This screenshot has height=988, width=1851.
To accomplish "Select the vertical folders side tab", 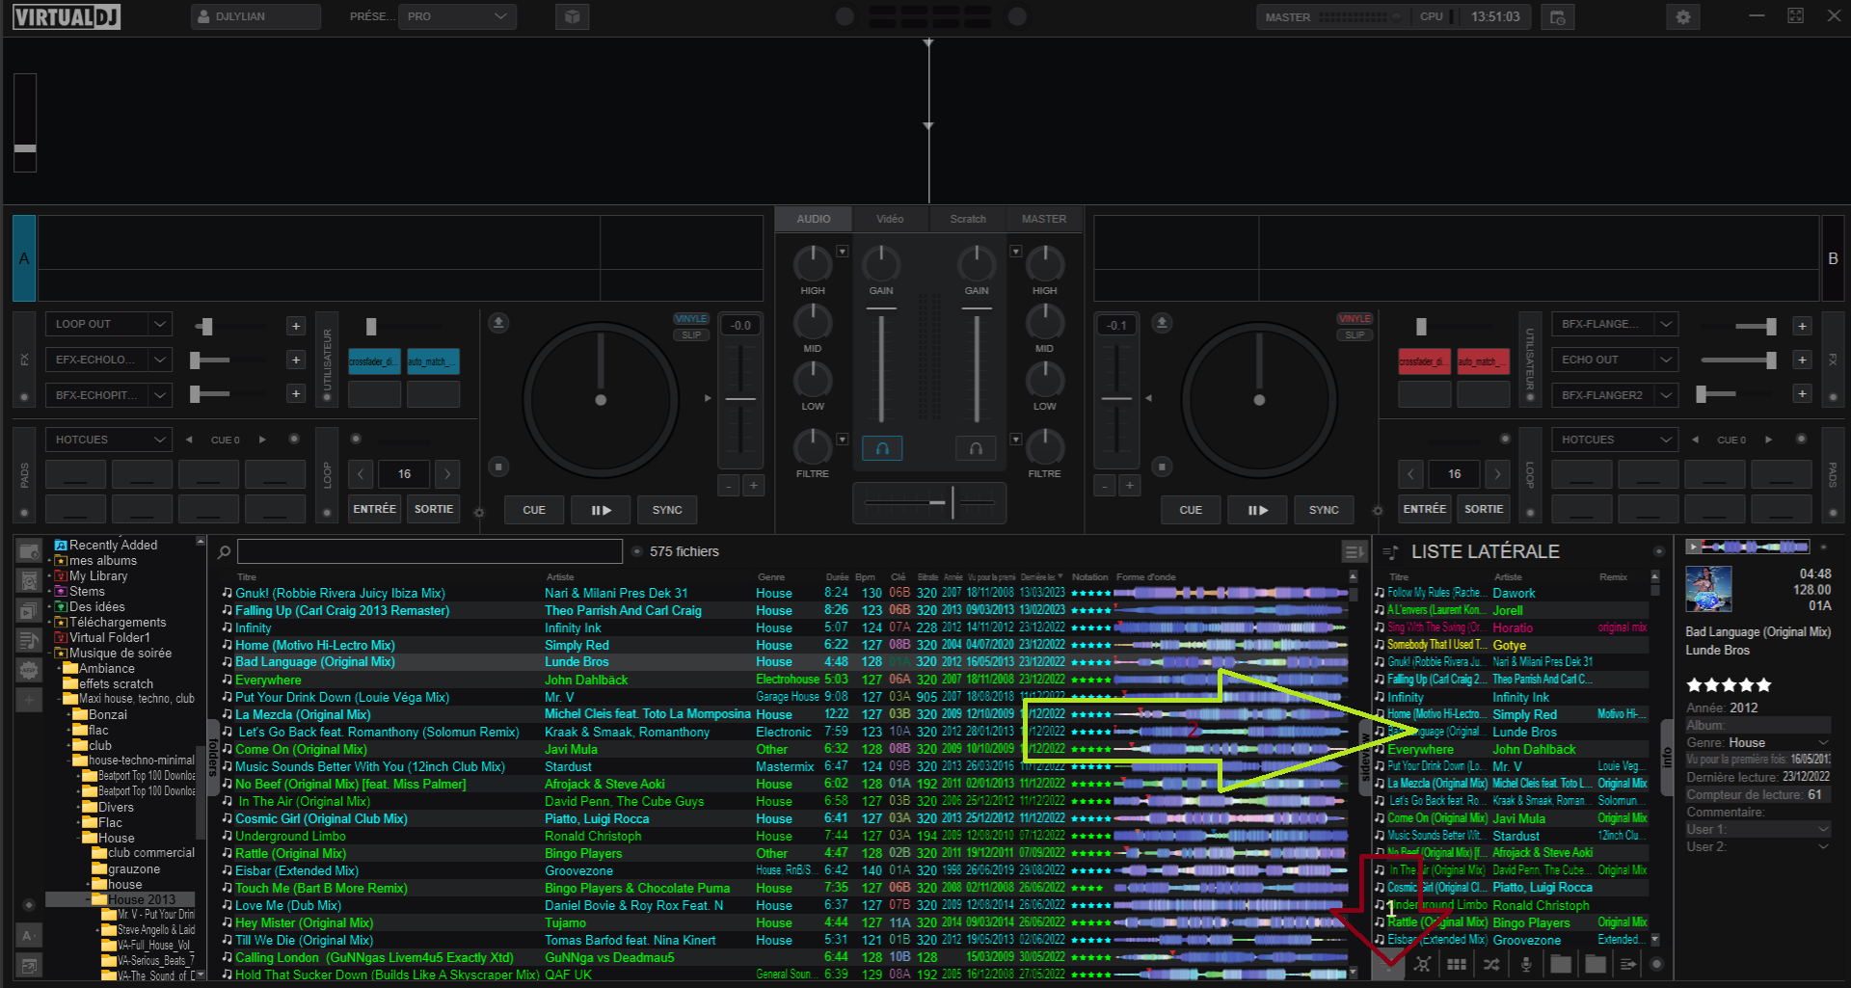I will tap(213, 758).
